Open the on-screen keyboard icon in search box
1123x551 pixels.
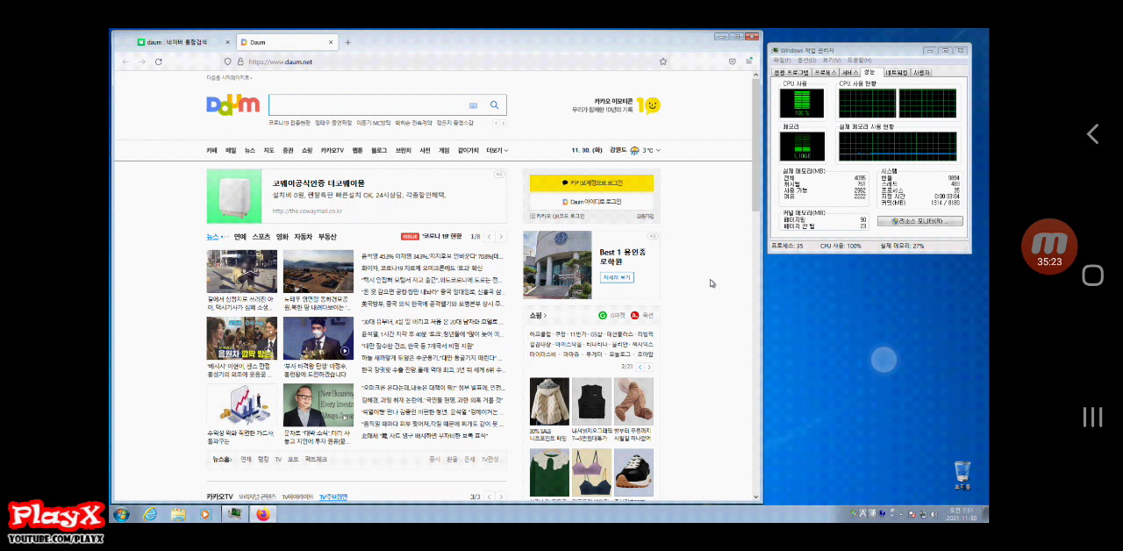tap(474, 105)
